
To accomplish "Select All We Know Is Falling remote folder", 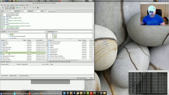I will tap(55, 42).
